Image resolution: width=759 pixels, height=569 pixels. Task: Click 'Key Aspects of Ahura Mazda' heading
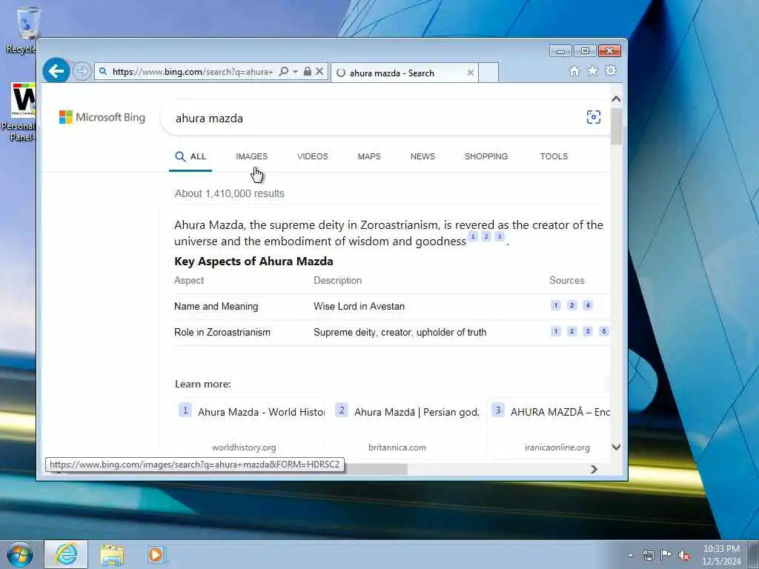point(253,262)
